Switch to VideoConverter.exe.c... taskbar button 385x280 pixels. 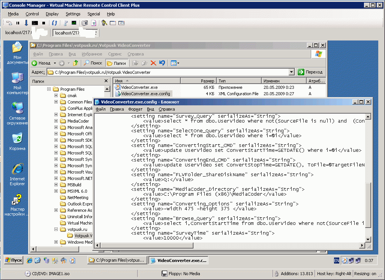click(x=178, y=261)
